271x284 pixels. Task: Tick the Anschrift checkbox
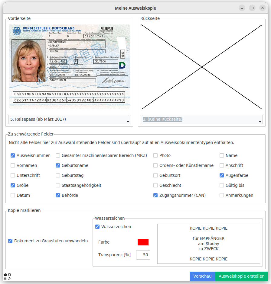[x=222, y=165]
